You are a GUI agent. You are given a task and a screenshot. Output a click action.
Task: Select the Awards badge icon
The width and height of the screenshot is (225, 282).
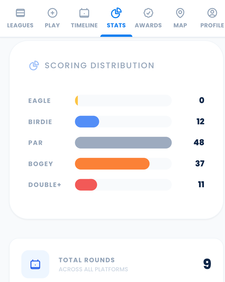click(x=148, y=13)
